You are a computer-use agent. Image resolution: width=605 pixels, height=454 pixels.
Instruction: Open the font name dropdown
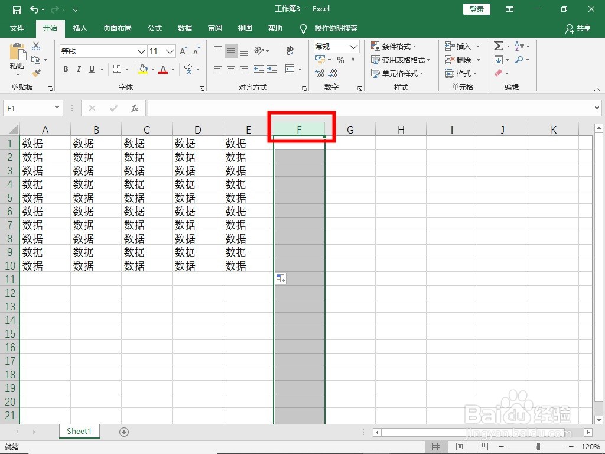(141, 51)
